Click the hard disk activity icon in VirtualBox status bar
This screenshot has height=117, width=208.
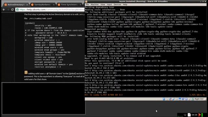[x=164, y=99]
